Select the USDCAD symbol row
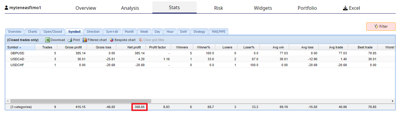 [x=200, y=59]
